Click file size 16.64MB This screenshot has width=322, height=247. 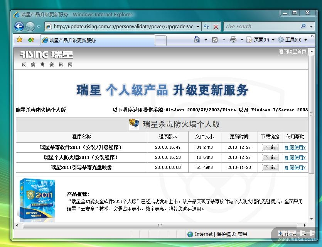click(204, 157)
